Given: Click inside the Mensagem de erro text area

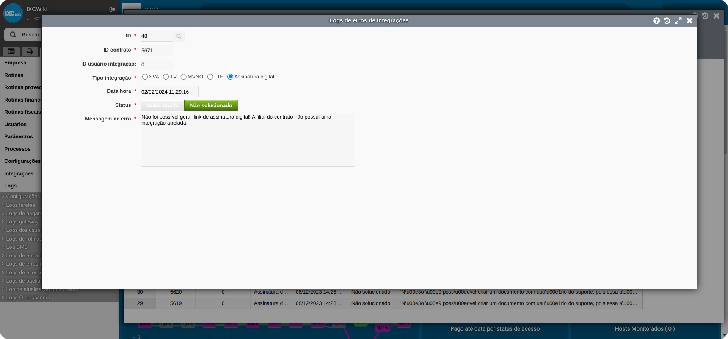Looking at the screenshot, I should [x=248, y=140].
